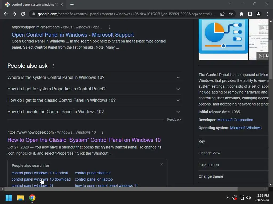Expand the Lock screen row

click(234, 165)
